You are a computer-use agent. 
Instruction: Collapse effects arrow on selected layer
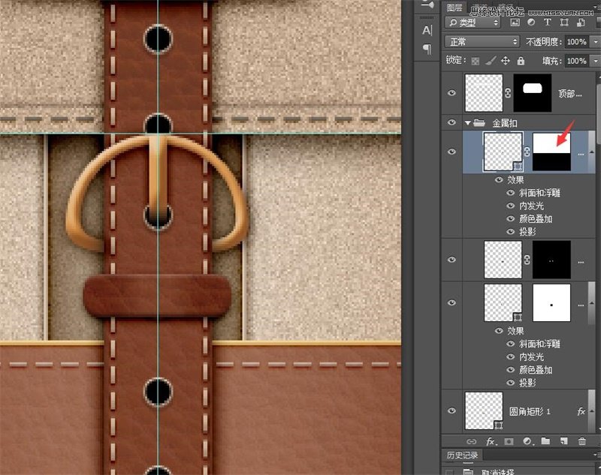click(x=591, y=152)
